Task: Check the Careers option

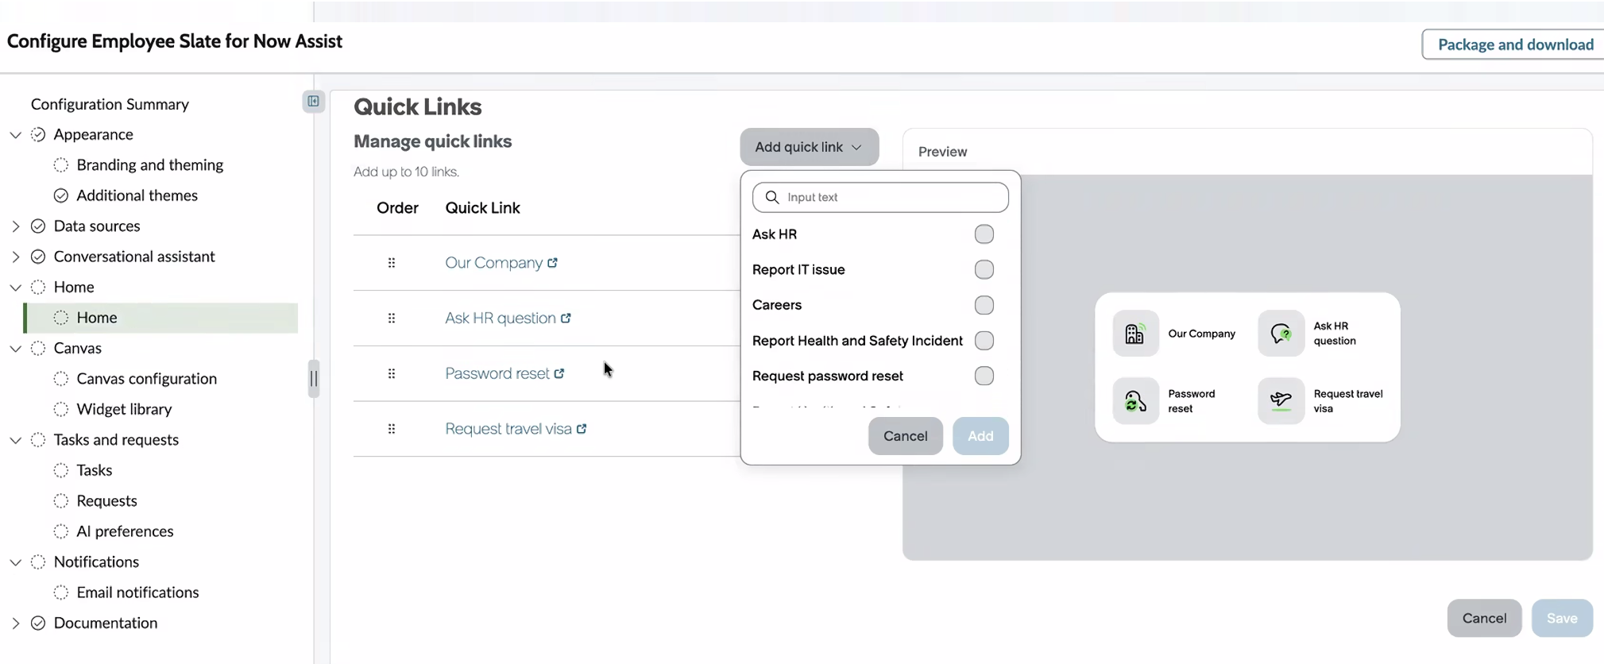Action: click(x=984, y=305)
